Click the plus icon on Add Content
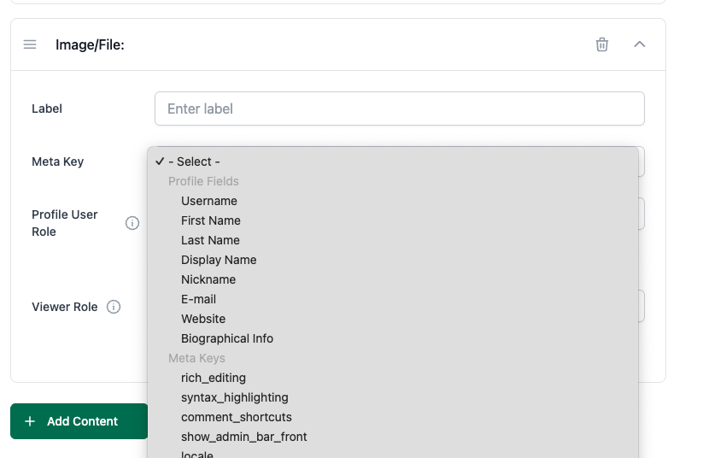 30,421
